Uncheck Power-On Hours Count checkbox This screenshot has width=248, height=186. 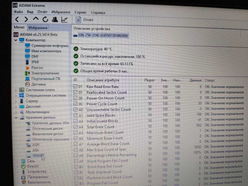(75, 98)
